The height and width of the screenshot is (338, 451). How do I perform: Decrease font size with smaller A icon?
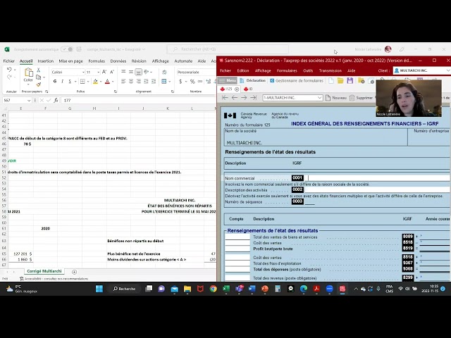[112, 72]
